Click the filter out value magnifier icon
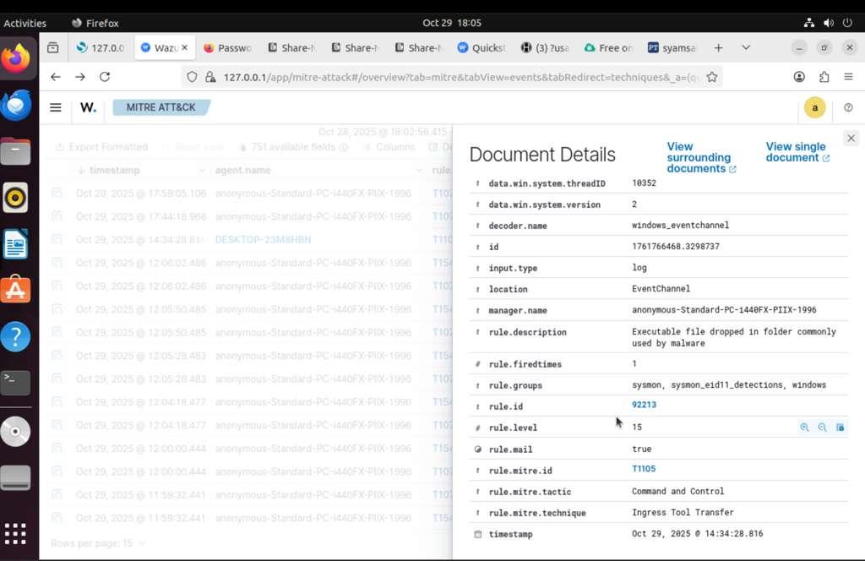Screen dimensions: 865x561 [x=822, y=428]
